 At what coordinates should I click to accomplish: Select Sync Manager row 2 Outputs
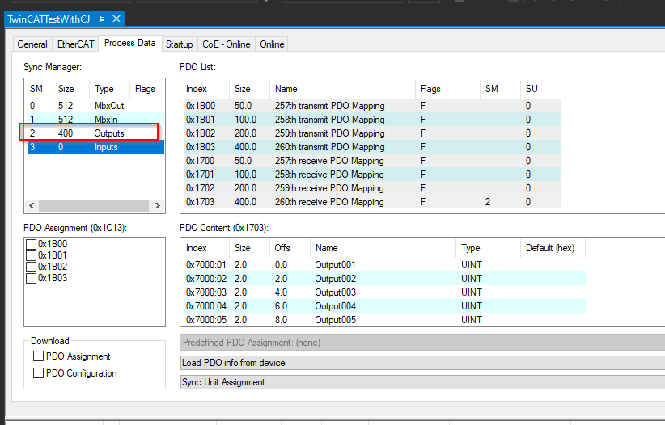pyautogui.click(x=95, y=133)
